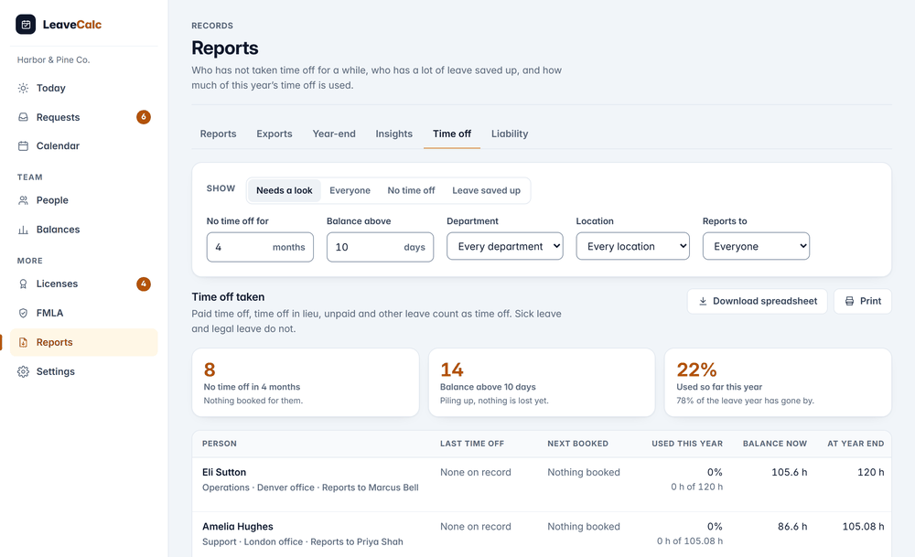Click Amelia Hughes' 105.08 h year end value

863,527
